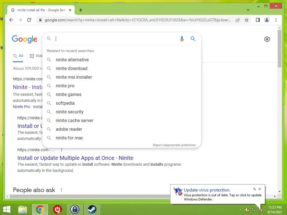
Task: Click the blue search magnifier button
Action: pos(193,39)
